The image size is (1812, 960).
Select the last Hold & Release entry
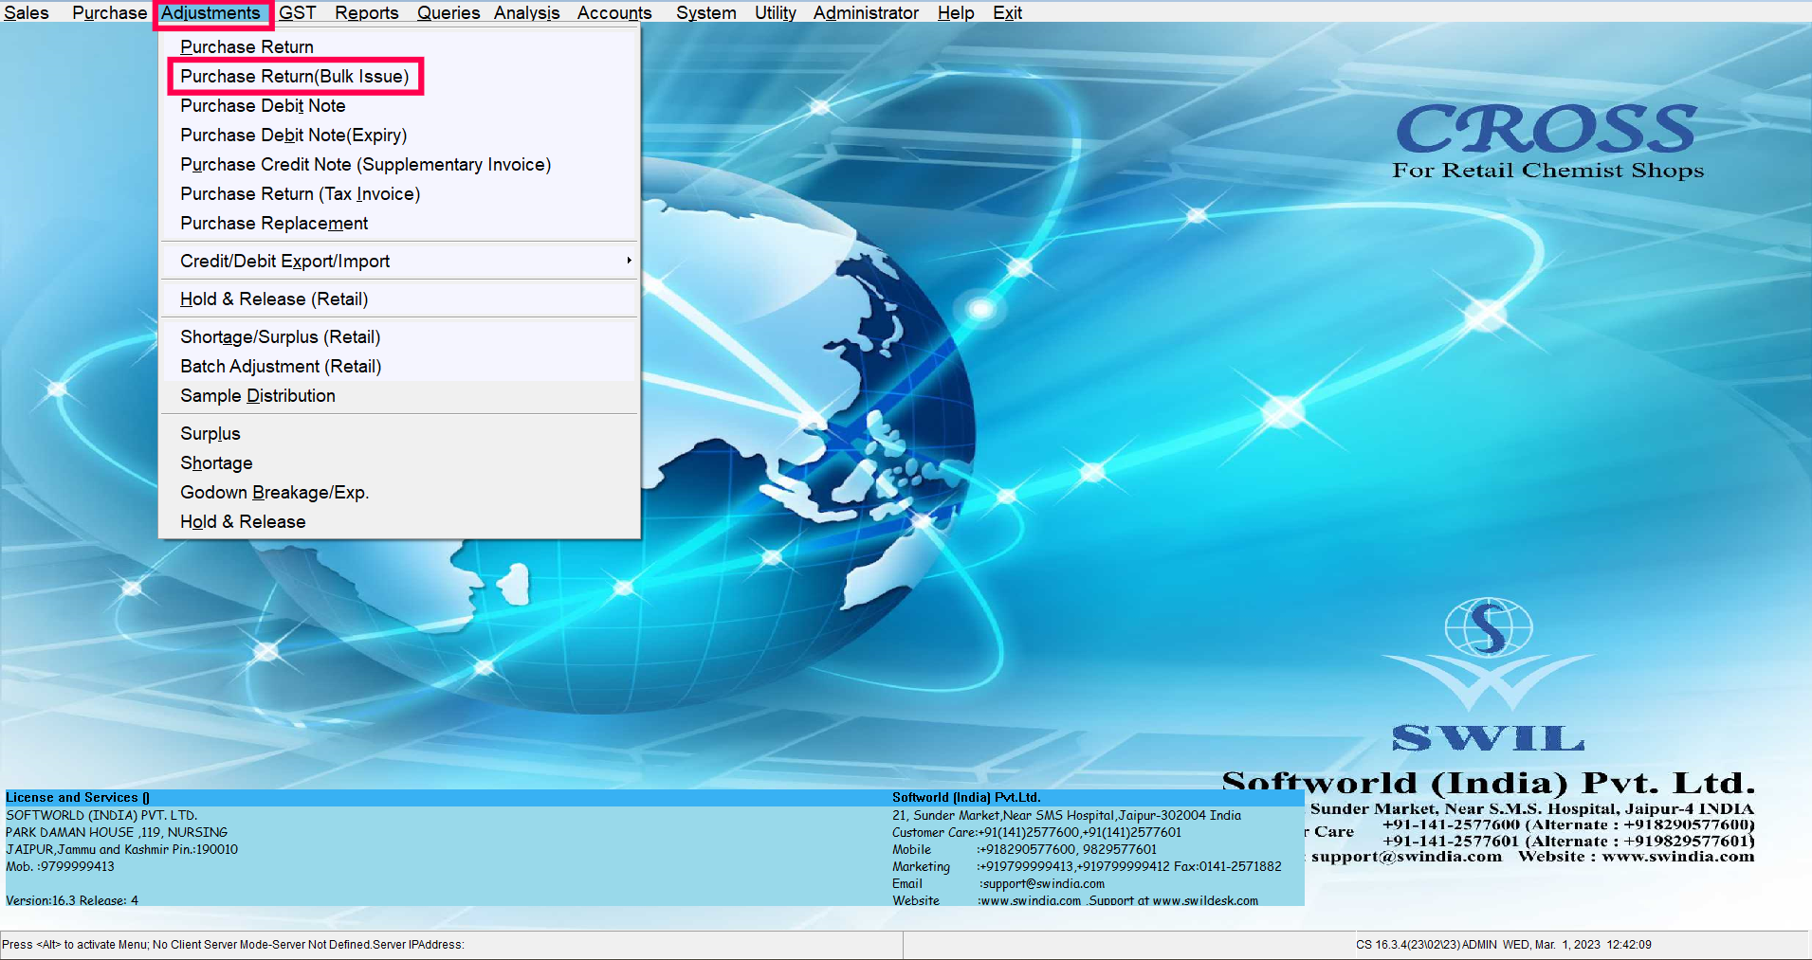[398, 521]
